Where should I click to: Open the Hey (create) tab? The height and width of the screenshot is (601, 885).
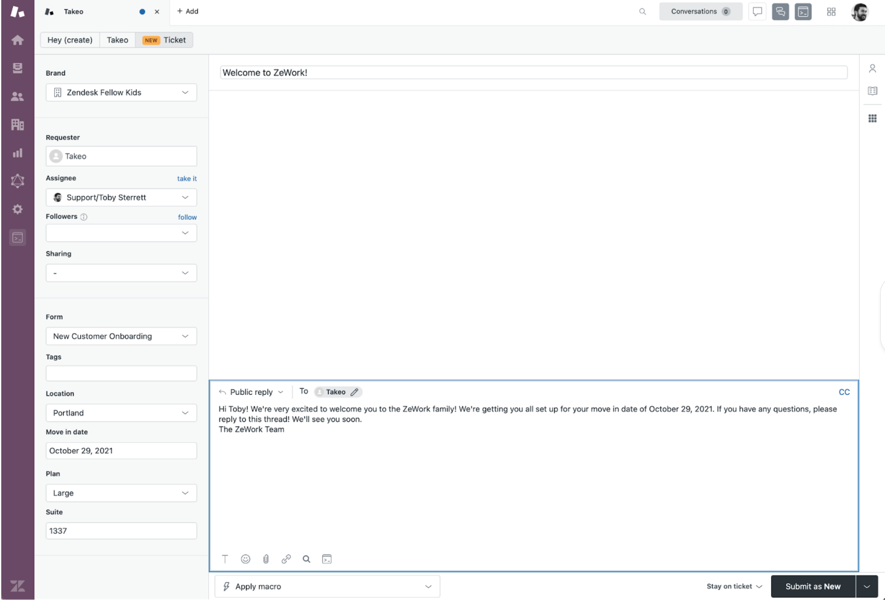(70, 40)
